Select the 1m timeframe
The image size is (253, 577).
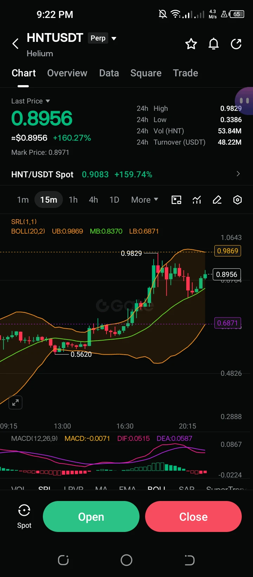pos(23,200)
